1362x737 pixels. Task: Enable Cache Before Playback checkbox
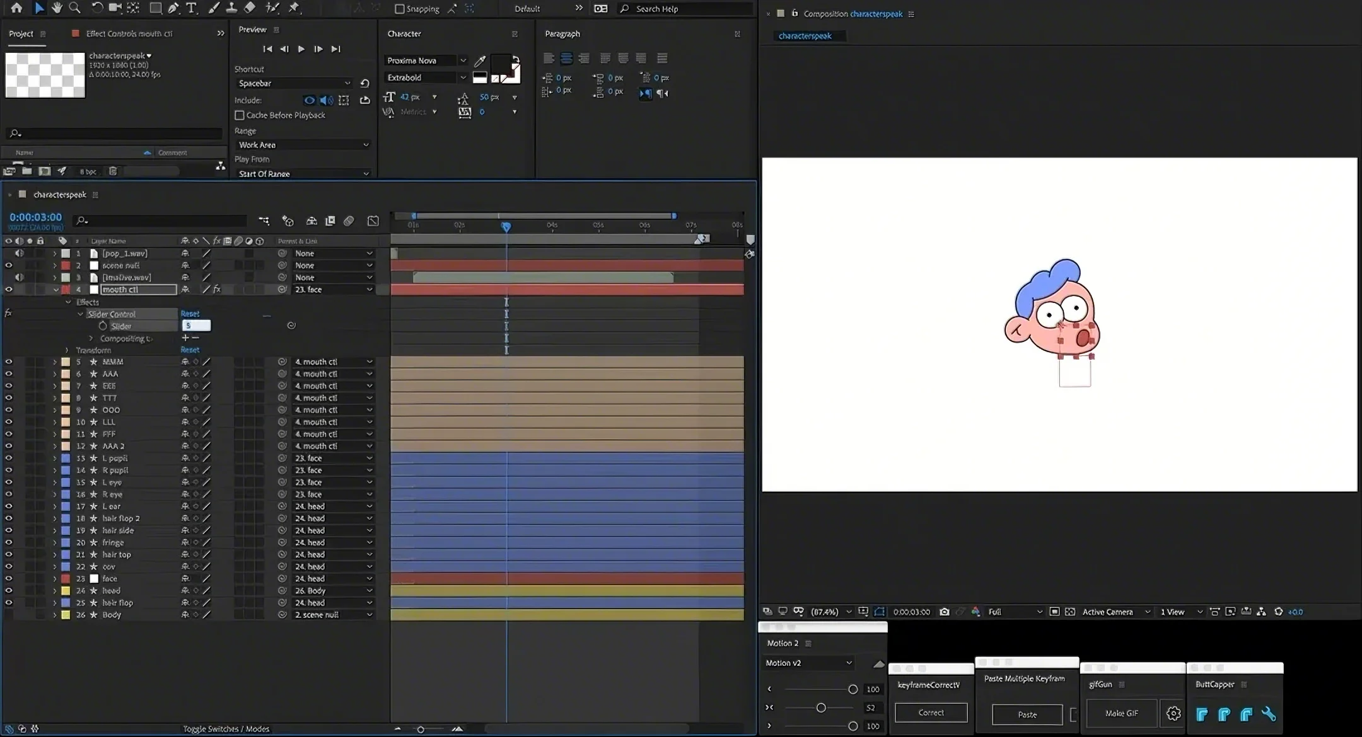pos(240,115)
